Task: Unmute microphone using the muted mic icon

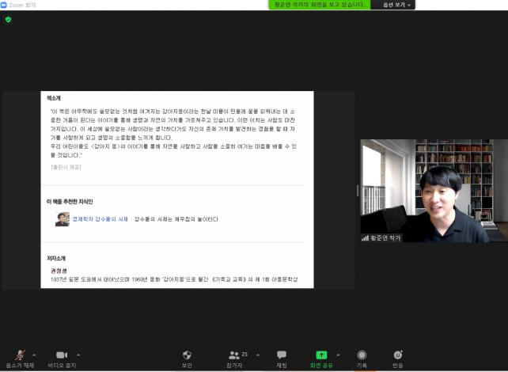Action: tap(20, 355)
